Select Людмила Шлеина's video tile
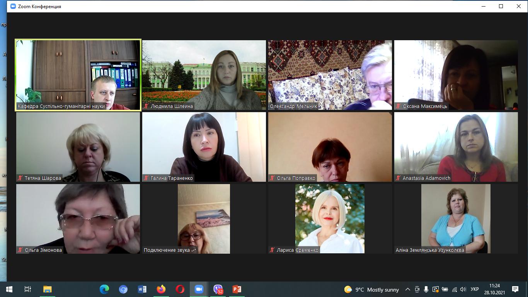The image size is (528, 297). [204, 75]
